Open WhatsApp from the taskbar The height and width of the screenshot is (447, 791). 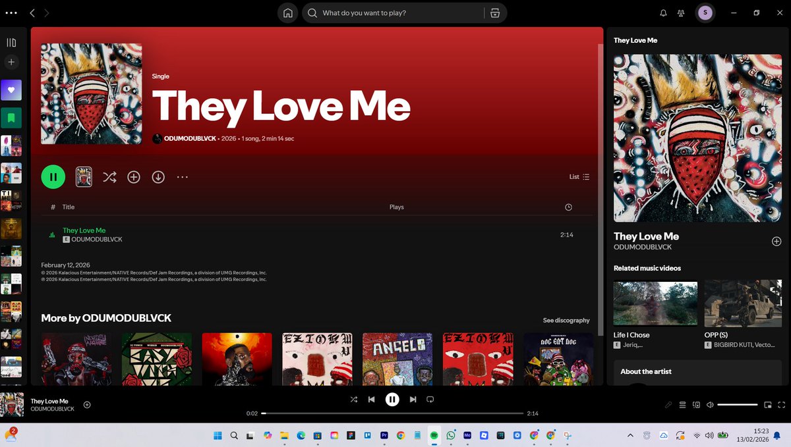coord(451,435)
